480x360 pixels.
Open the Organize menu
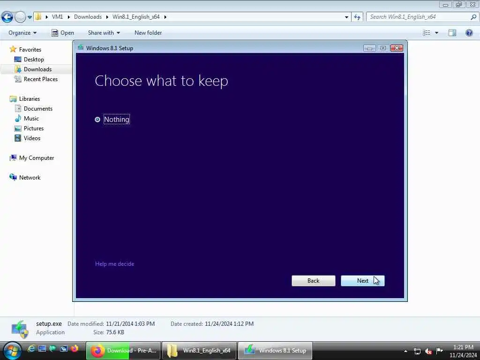[x=22, y=33]
